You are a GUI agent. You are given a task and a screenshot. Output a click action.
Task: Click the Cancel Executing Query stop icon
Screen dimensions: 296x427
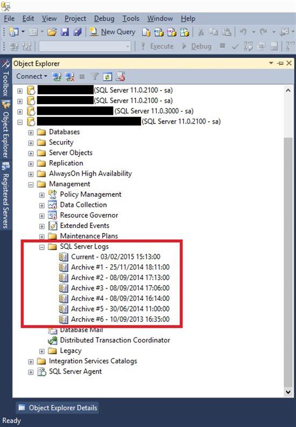point(222,46)
